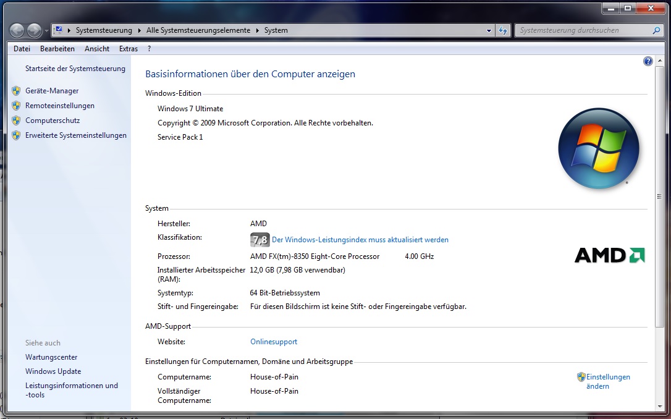Open Computerschutz link
Viewport: 671px width, 419px height.
tap(53, 121)
